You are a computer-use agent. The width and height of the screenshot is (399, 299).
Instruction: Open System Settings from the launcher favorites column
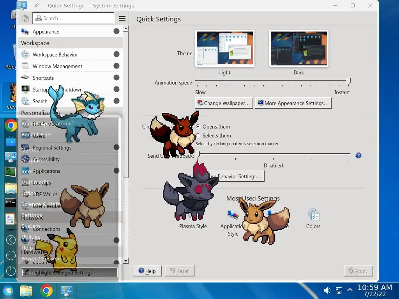coord(11,157)
